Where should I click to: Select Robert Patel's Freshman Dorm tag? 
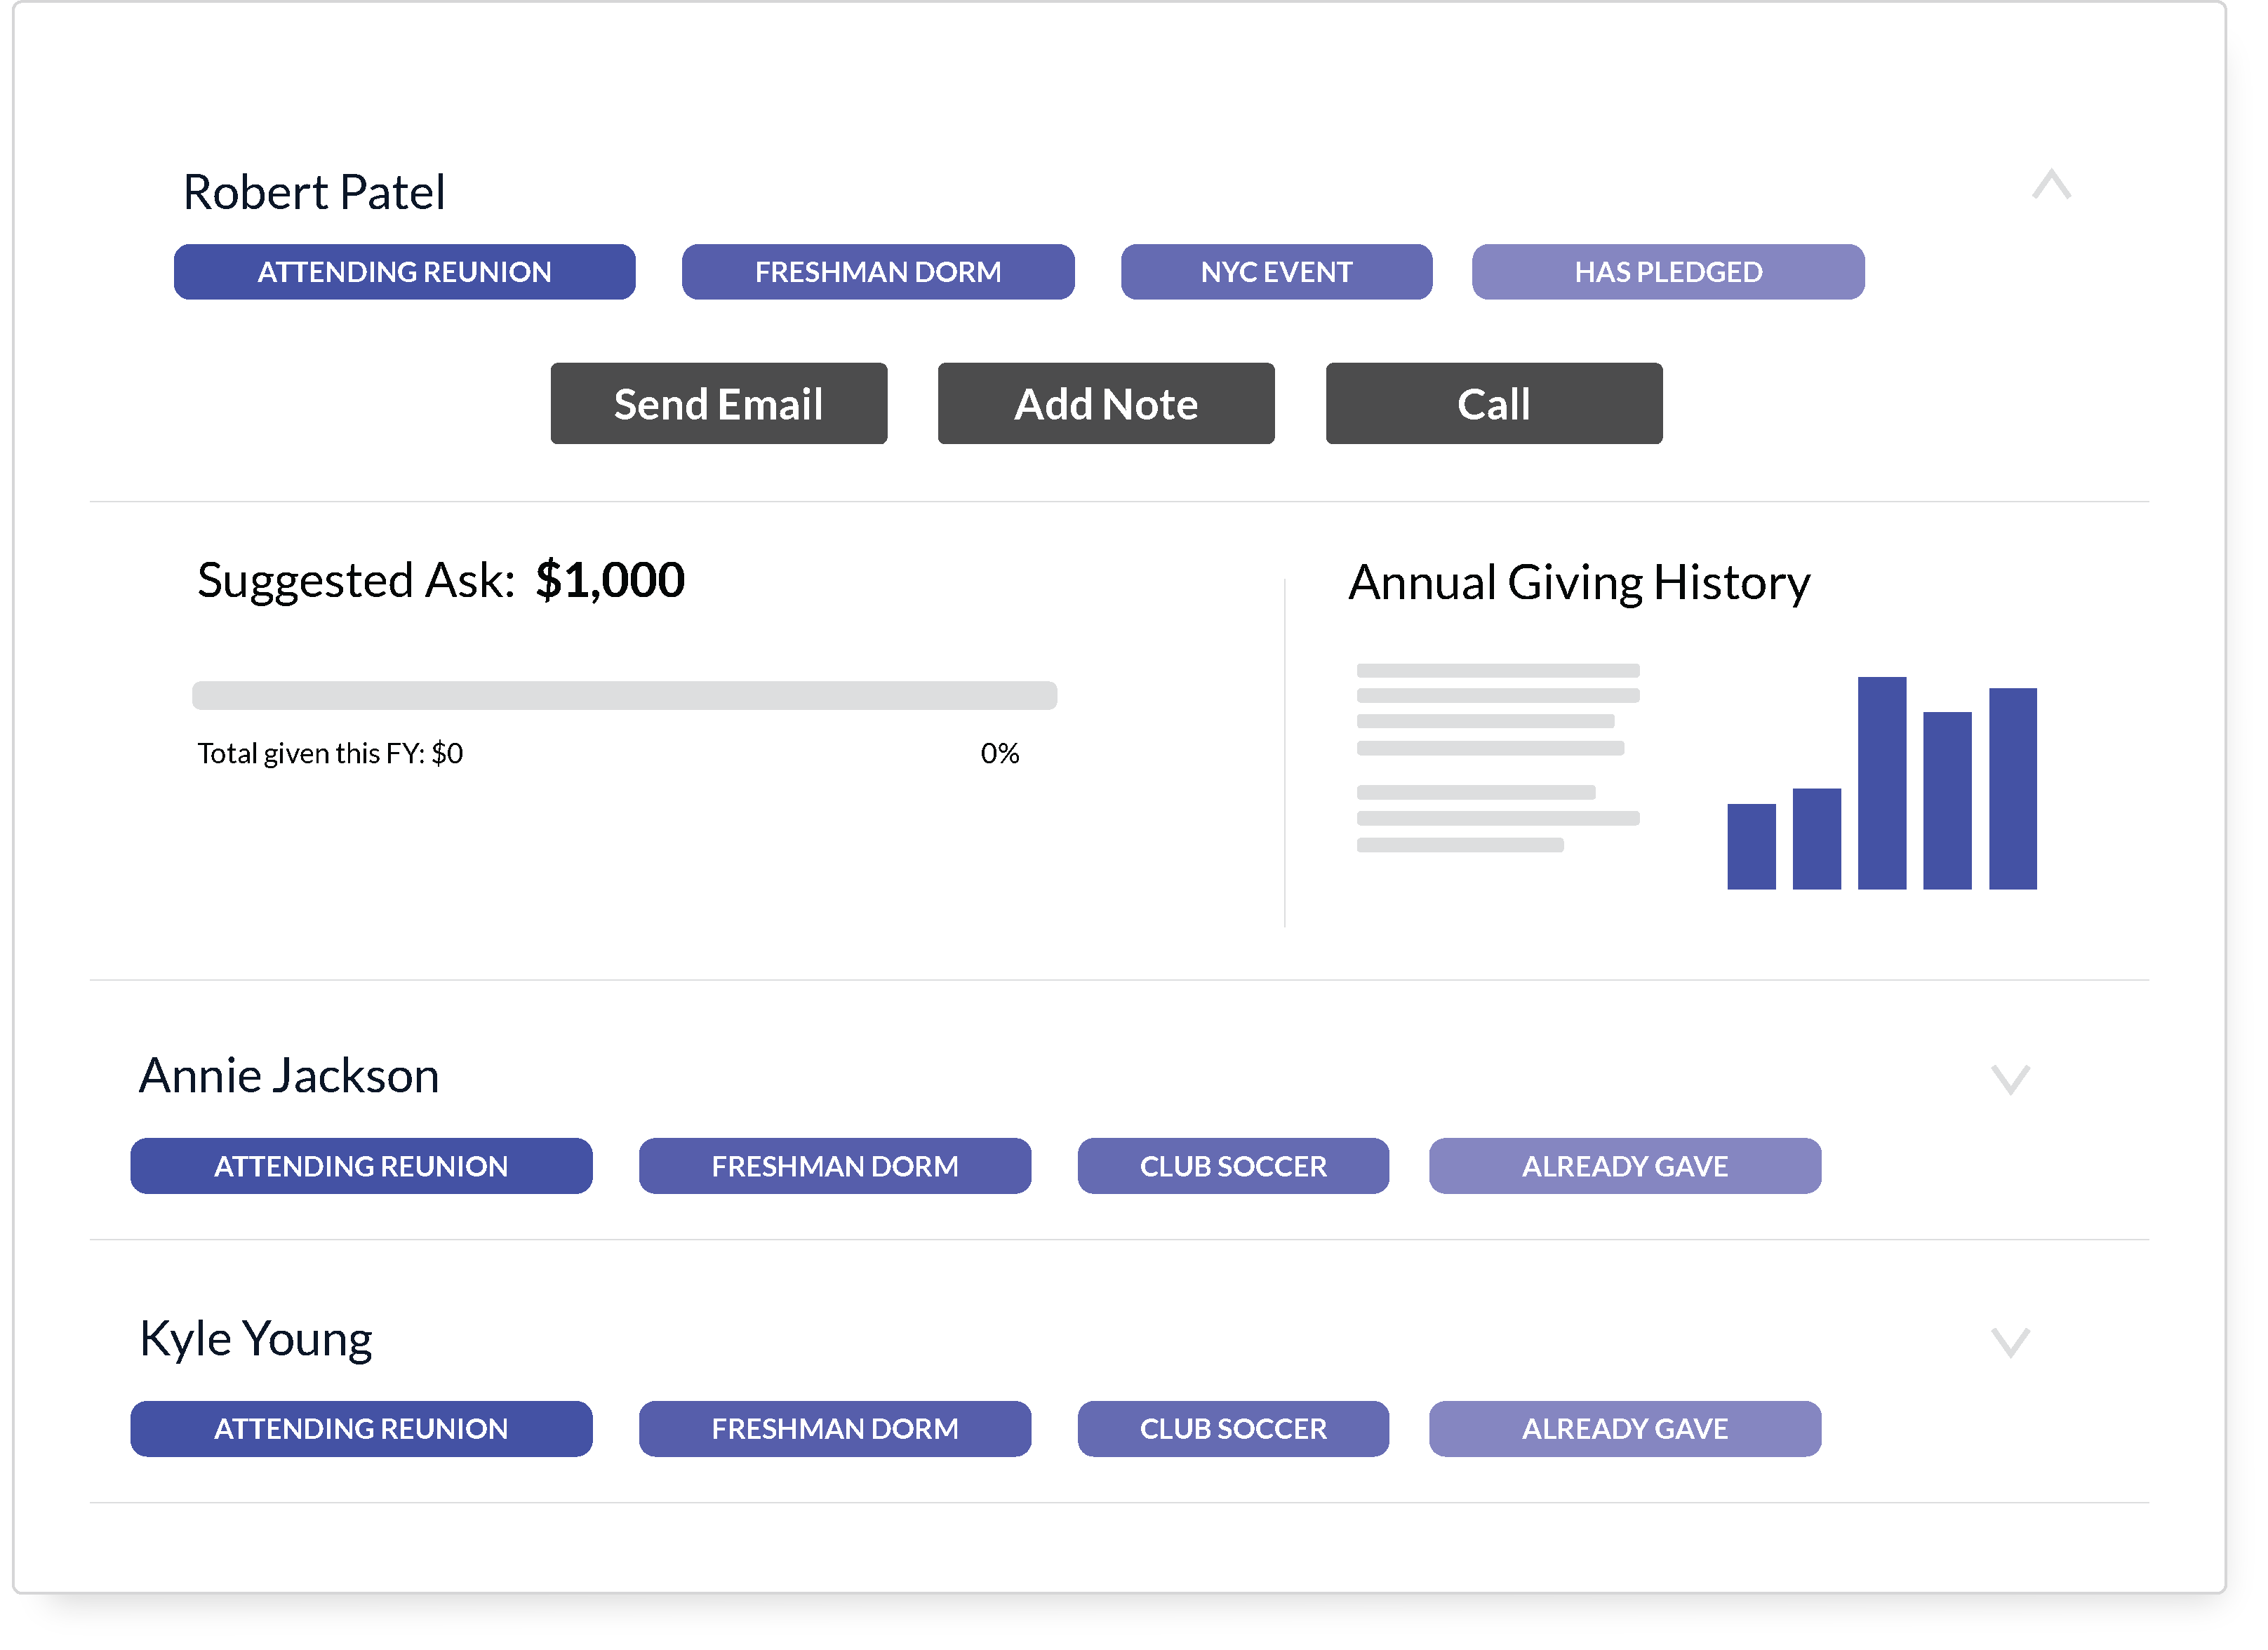[x=878, y=272]
